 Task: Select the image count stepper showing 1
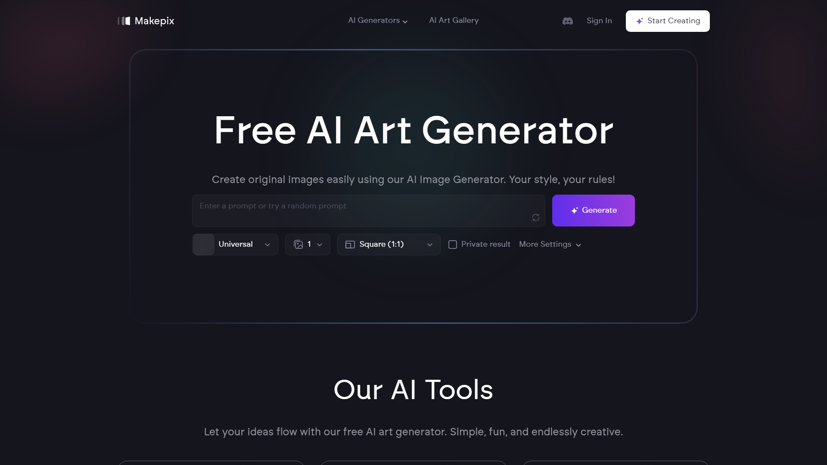click(307, 244)
